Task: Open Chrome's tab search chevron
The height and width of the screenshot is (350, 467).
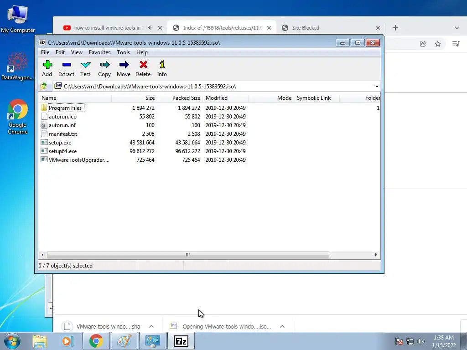Action: (457, 28)
